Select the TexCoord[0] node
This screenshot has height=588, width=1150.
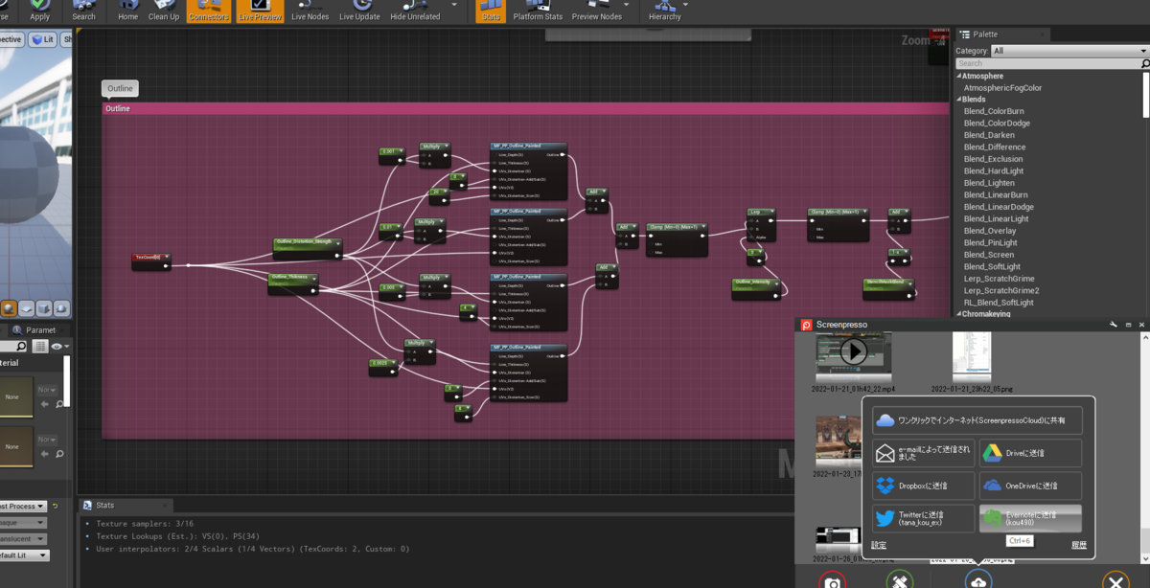click(x=151, y=261)
